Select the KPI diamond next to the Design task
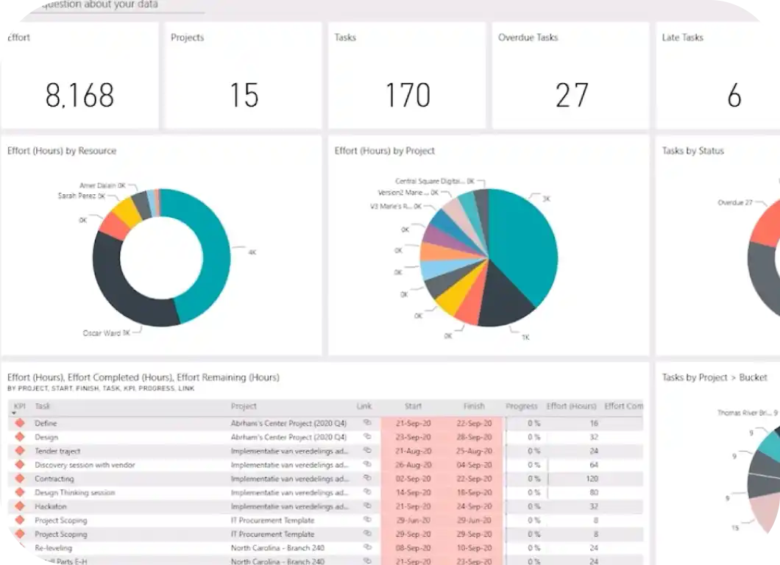Image resolution: width=780 pixels, height=565 pixels. 21,436
